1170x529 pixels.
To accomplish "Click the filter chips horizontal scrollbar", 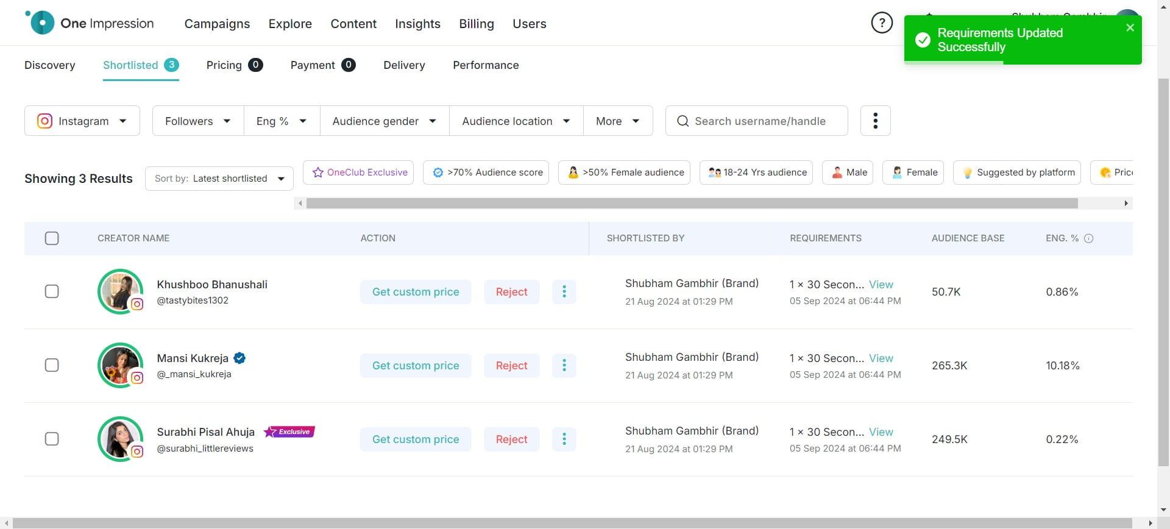I will [692, 203].
